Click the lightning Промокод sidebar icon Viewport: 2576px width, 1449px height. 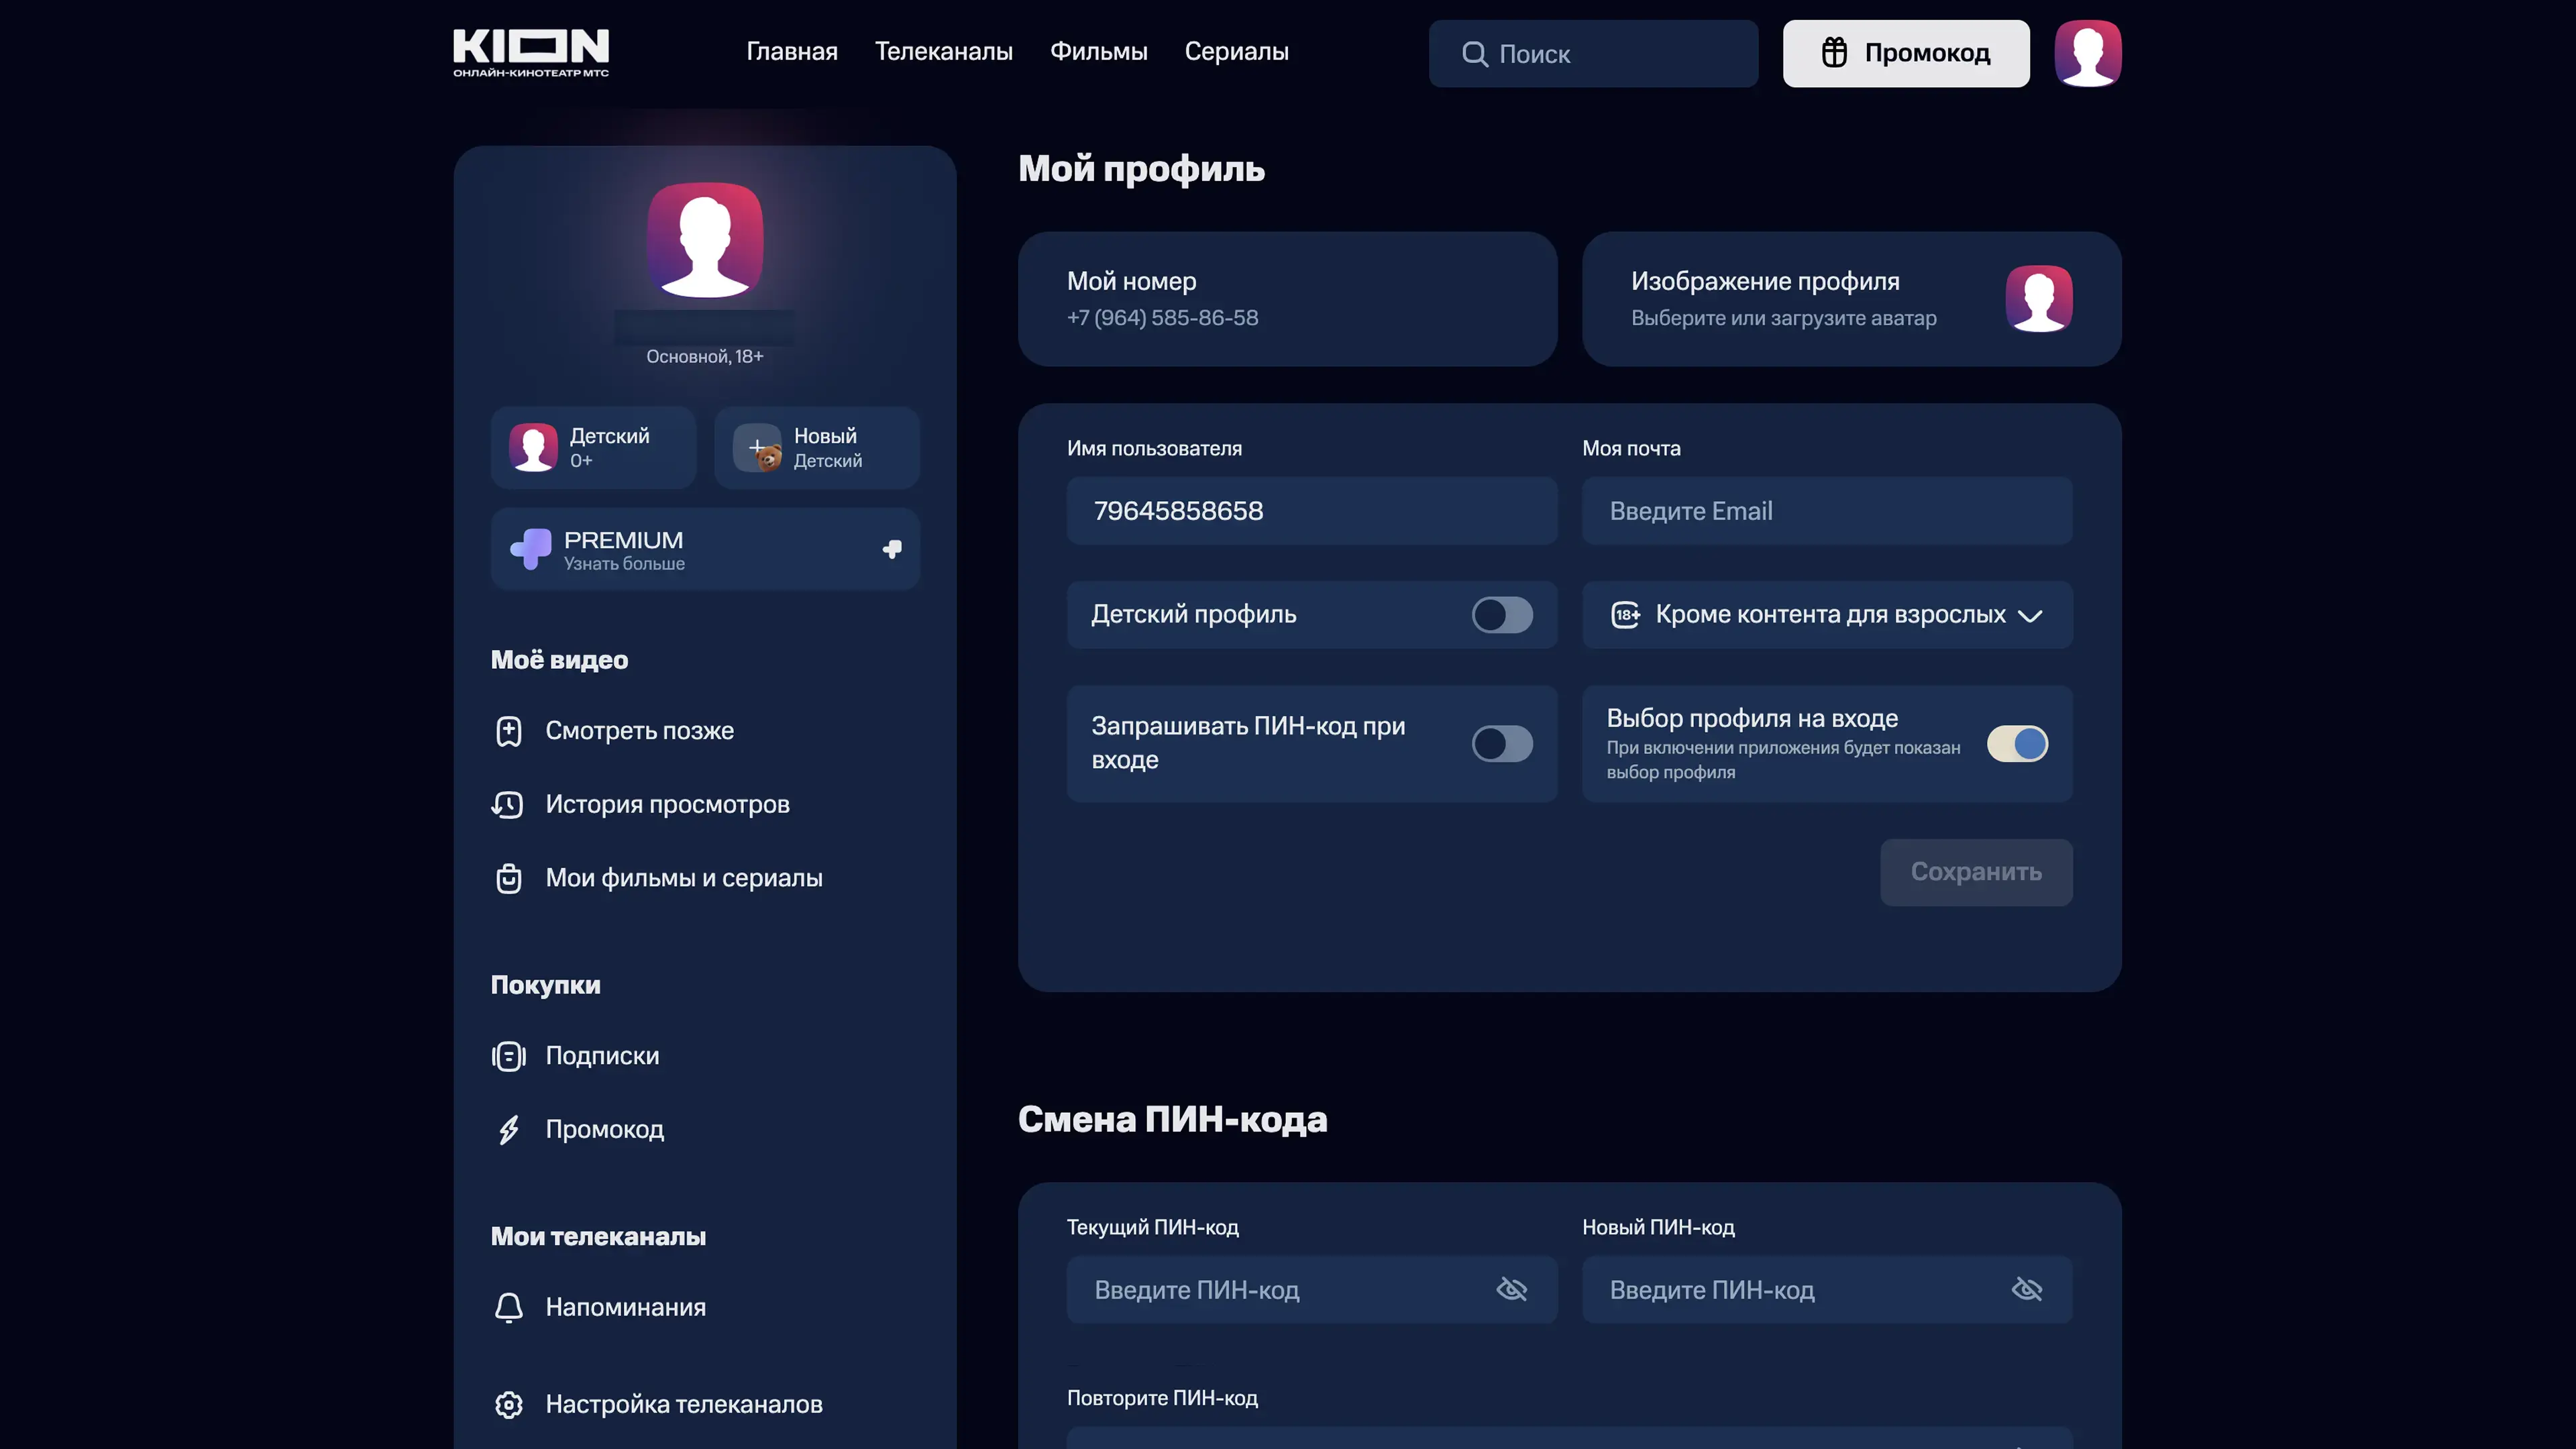point(508,1129)
